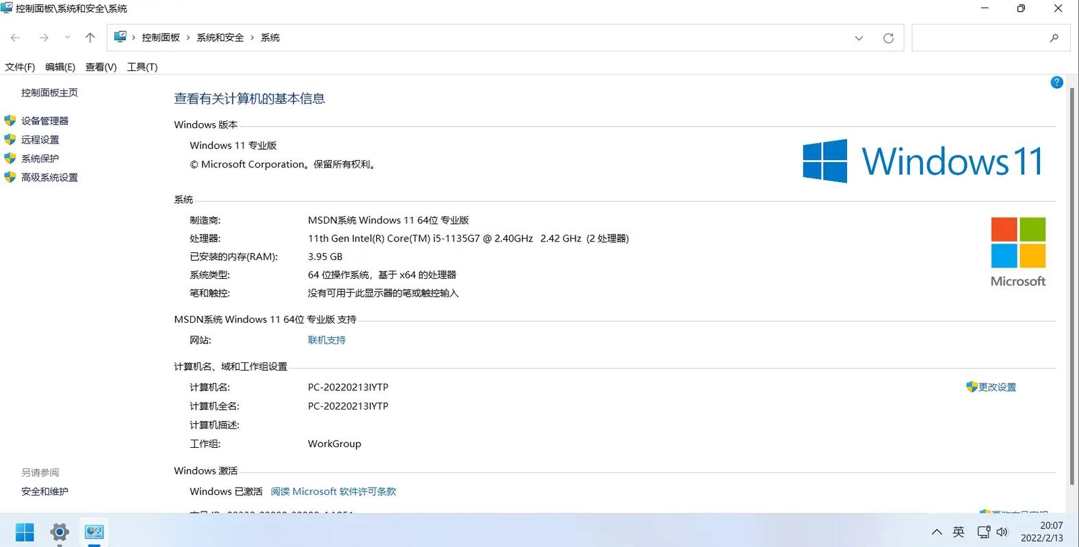Image resolution: width=1079 pixels, height=547 pixels.
Task: Click shield icon beside 远程设置
Action: click(x=10, y=139)
